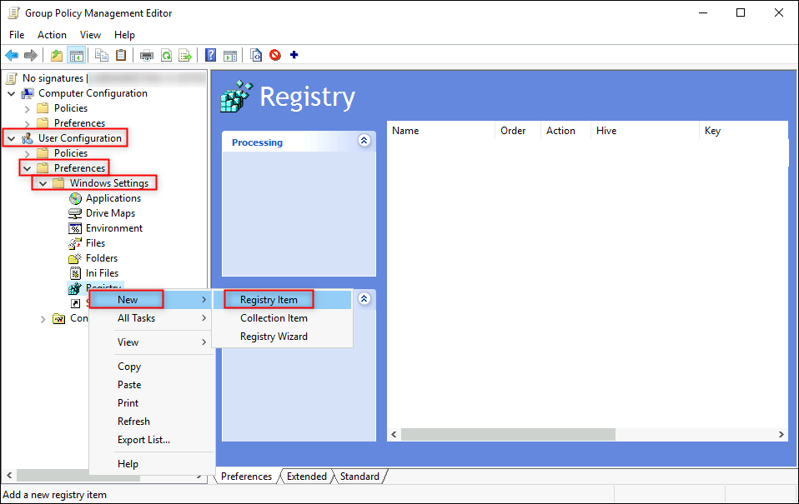The height and width of the screenshot is (504, 799).
Task: Click the Print toolbar icon
Action: coord(147,55)
